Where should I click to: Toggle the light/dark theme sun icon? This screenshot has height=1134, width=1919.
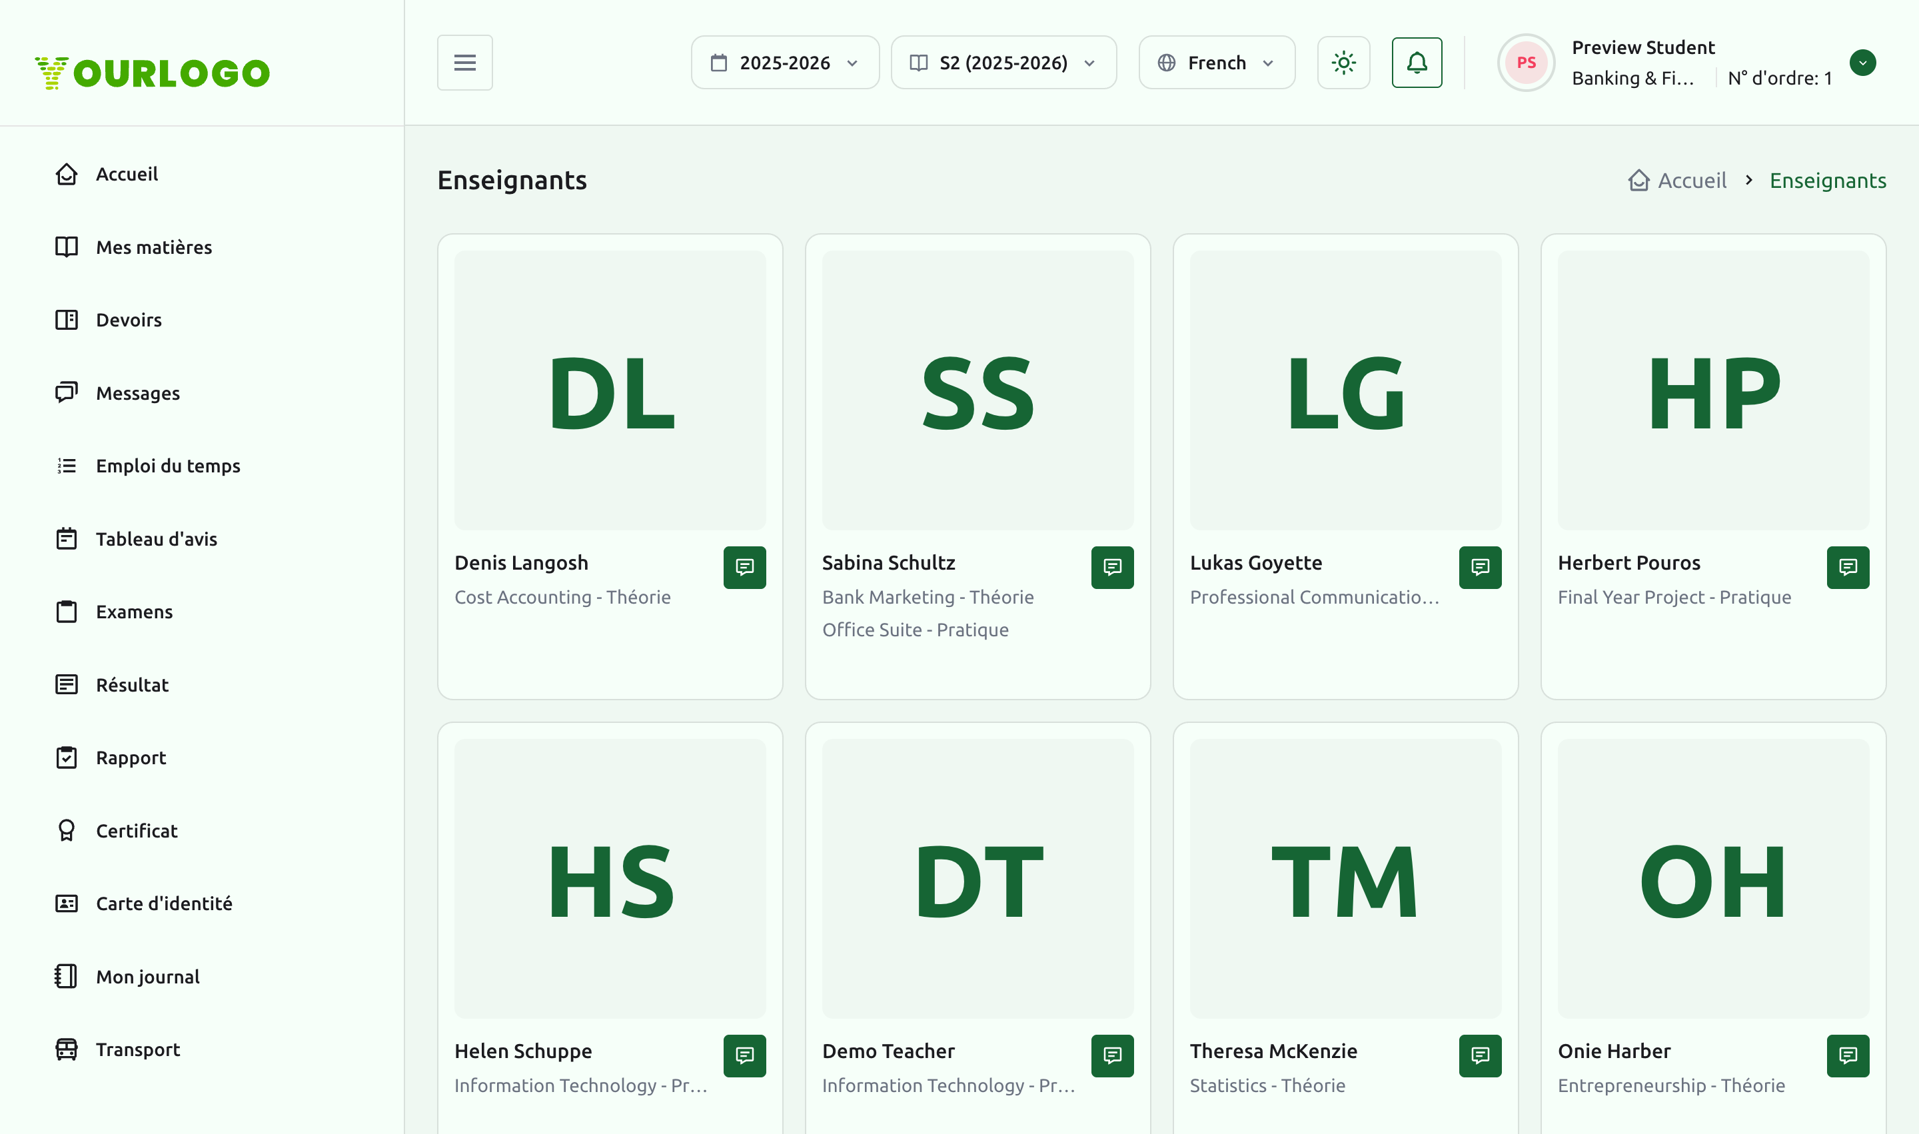(1343, 63)
